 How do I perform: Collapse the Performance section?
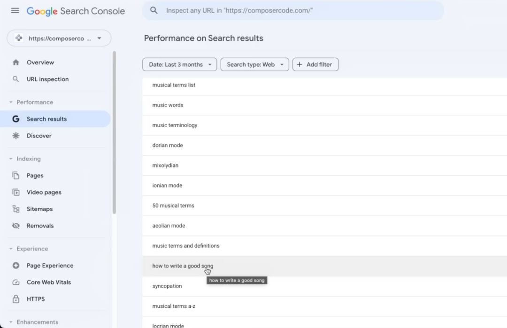[11, 102]
